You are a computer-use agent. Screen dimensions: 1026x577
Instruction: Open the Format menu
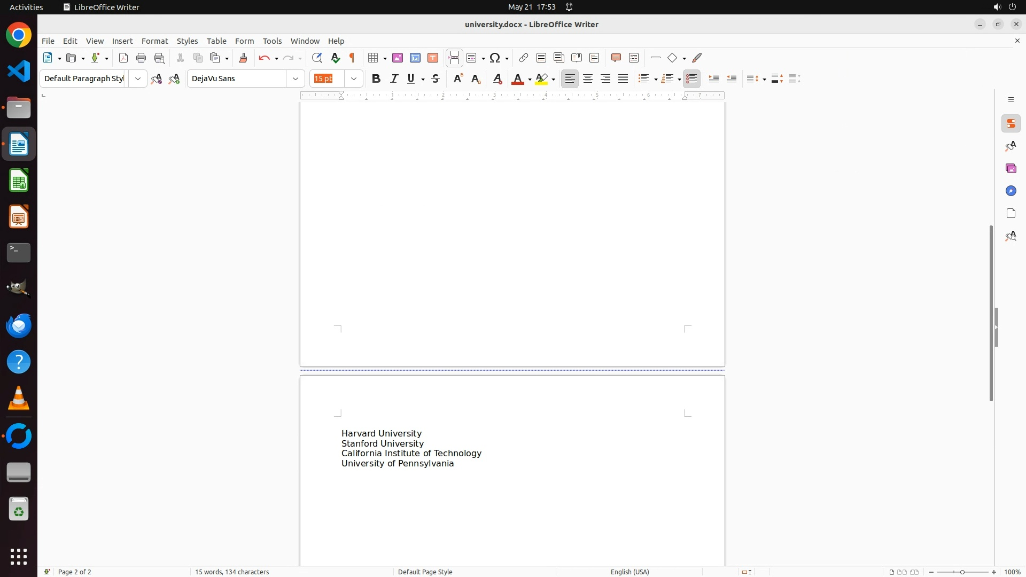coord(154,41)
